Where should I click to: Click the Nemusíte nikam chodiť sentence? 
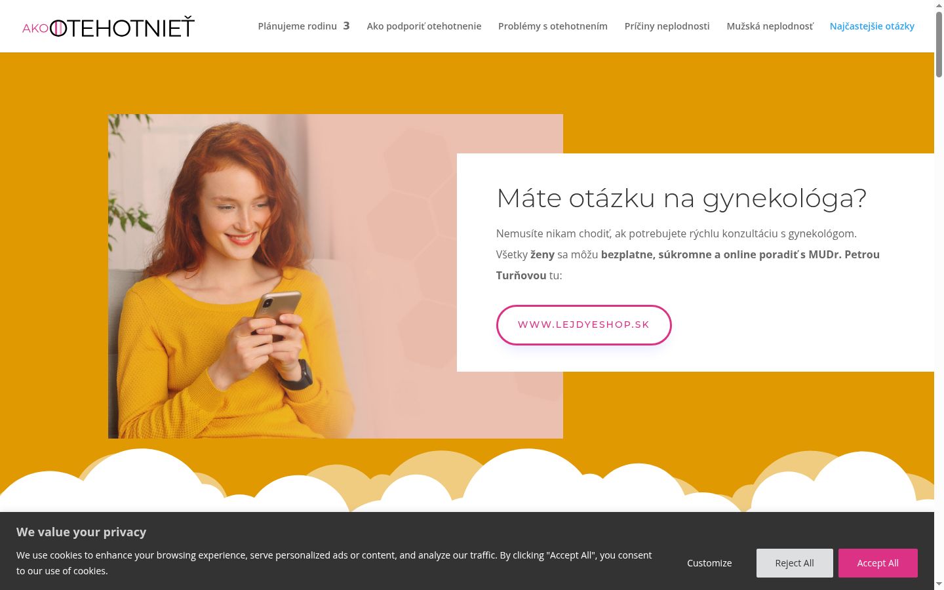click(x=676, y=233)
